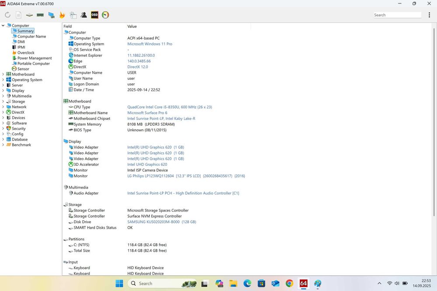
Task: Expand the Display tree node
Action: pyautogui.click(x=3, y=91)
